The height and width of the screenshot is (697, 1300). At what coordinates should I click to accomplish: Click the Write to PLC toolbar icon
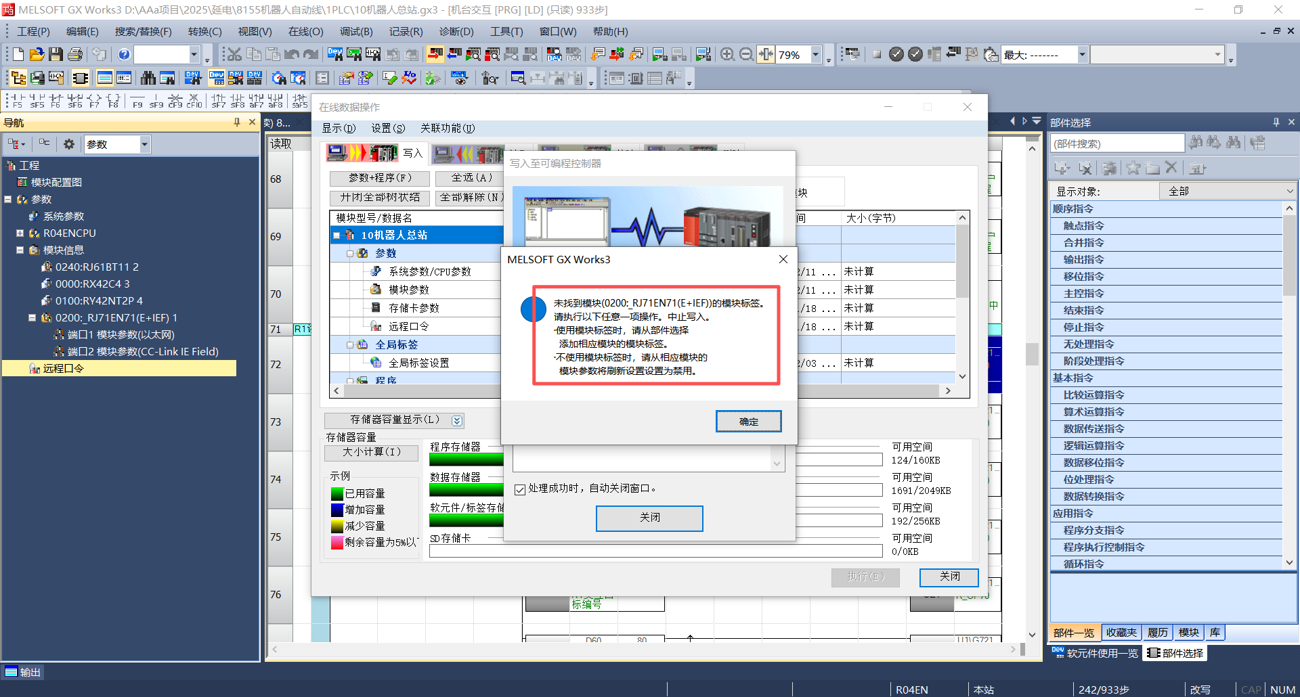[x=435, y=55]
